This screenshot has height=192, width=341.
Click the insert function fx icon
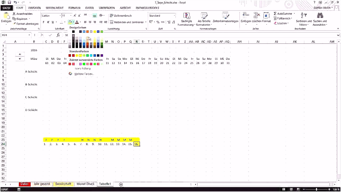click(58, 35)
